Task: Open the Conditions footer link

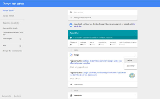Action: click(x=17, y=96)
